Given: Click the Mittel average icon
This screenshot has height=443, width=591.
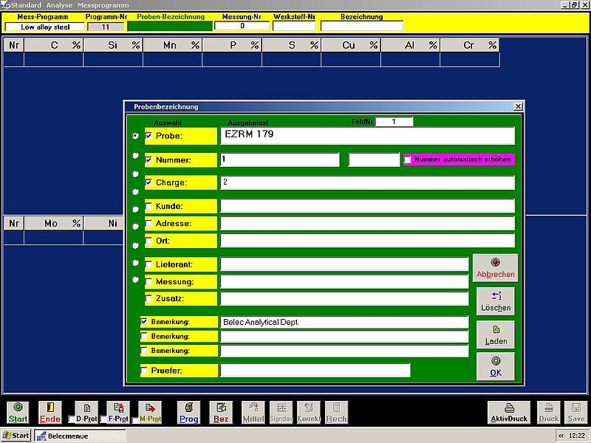Looking at the screenshot, I should point(253,413).
